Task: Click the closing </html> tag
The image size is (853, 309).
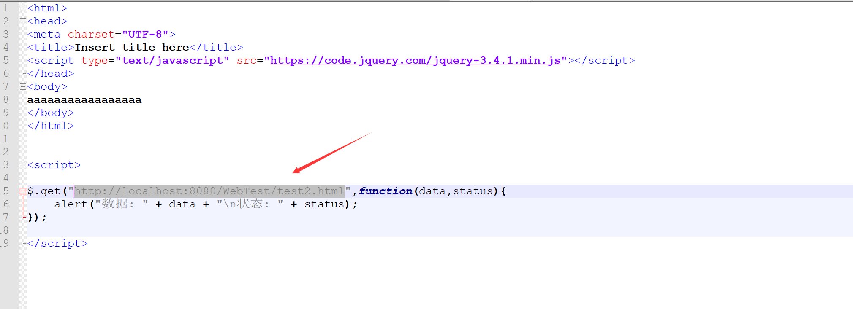Action: [x=51, y=126]
